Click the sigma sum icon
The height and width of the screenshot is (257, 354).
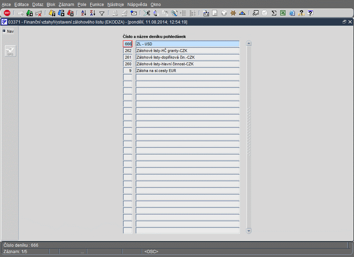[x=274, y=13]
